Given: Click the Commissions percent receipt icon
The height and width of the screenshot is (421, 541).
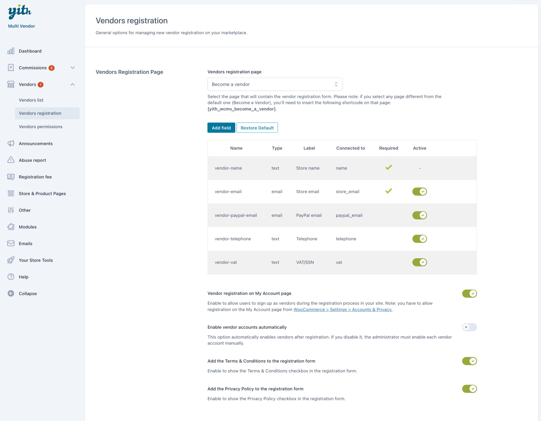Looking at the screenshot, I should tap(11, 68).
